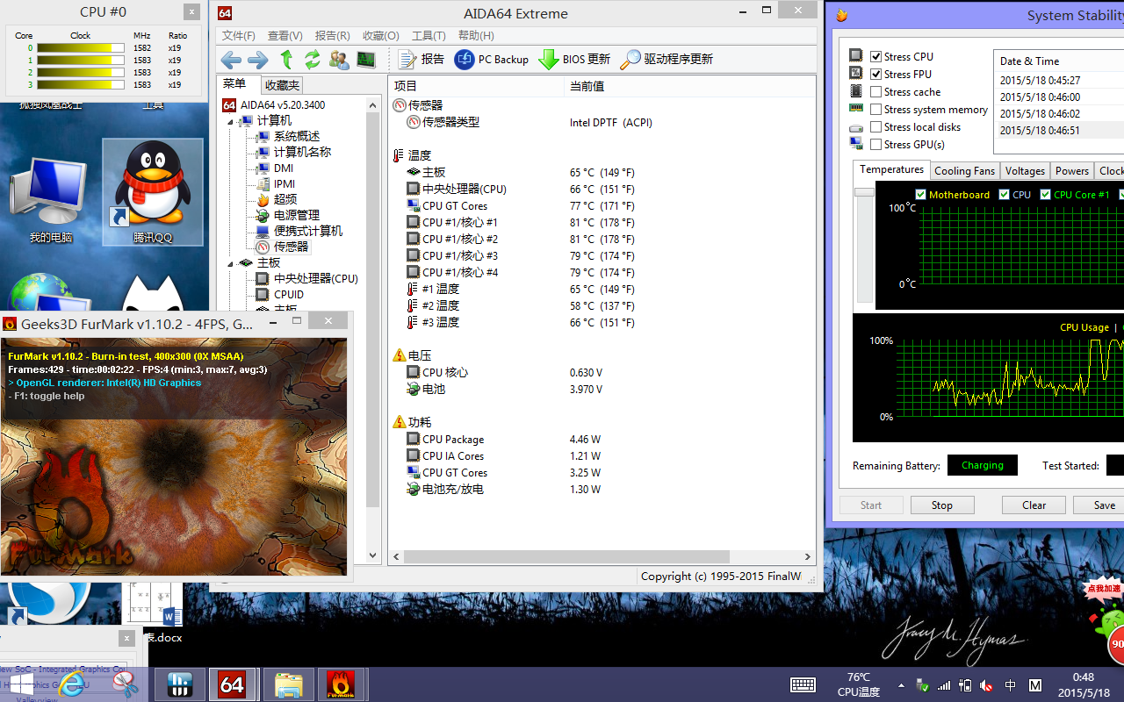Viewport: 1124px width, 702px height.
Task: Open File Explorer from the taskbar
Action: (289, 684)
